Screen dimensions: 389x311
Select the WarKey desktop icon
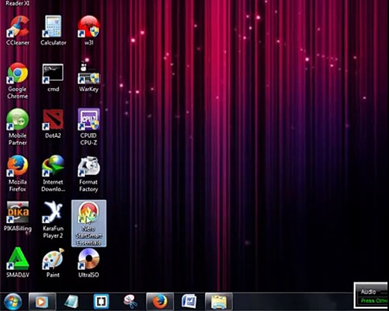89,77
